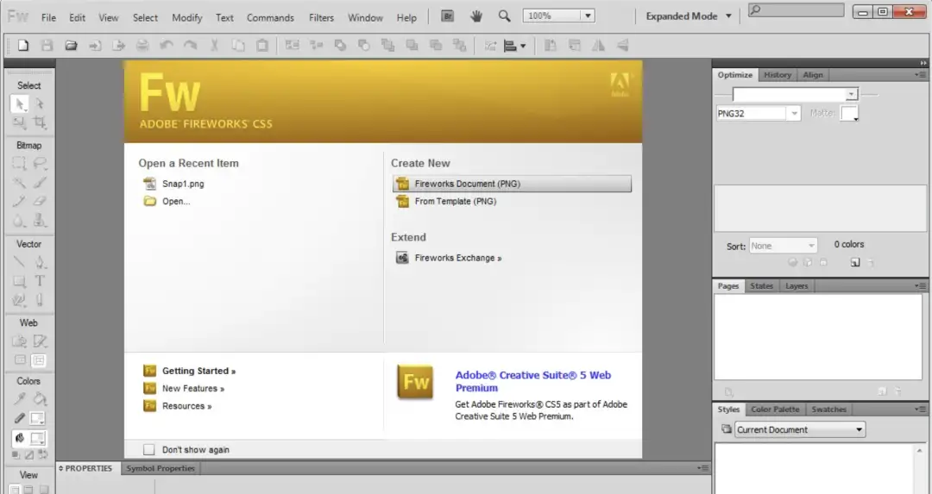Screen dimensions: 932x494
Task: Select the Text tool
Action: click(39, 281)
